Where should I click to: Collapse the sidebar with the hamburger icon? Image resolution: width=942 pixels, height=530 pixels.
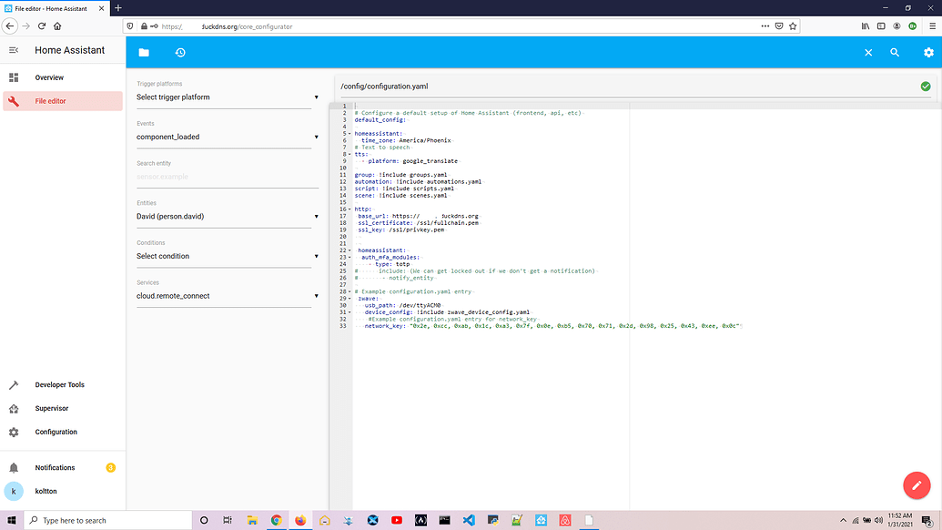tap(15, 50)
